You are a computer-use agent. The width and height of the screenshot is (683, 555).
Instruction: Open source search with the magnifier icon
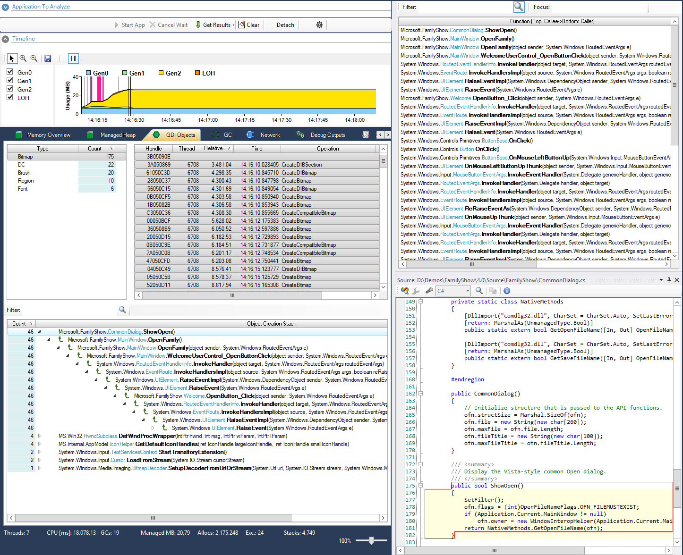click(479, 291)
